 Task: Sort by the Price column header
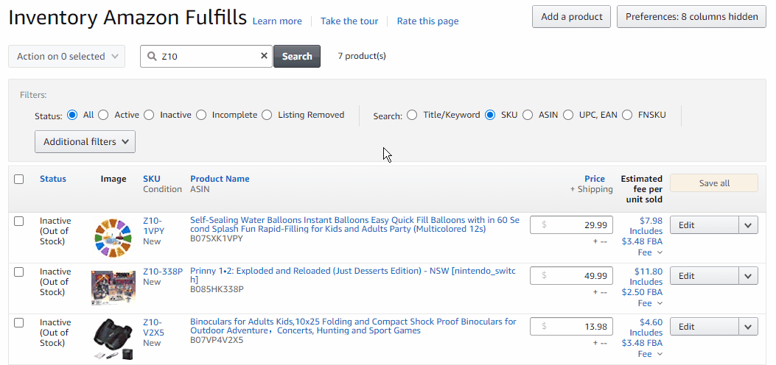[594, 179]
